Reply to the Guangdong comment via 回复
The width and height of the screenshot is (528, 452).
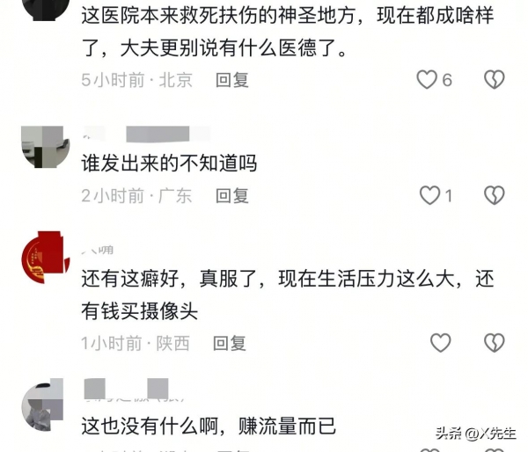tap(232, 196)
